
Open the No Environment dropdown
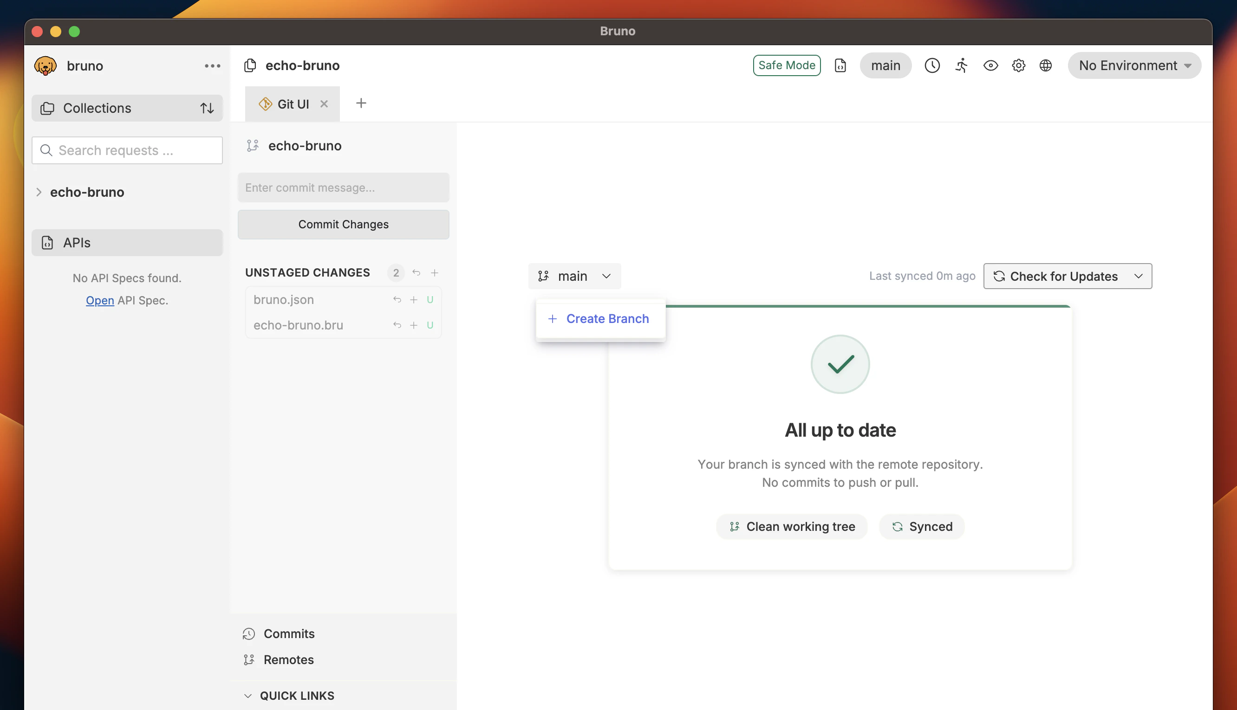1133,65
